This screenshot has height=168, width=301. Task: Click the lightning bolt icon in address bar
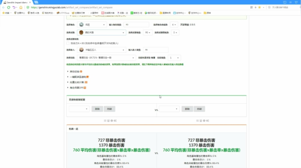click(x=255, y=7)
